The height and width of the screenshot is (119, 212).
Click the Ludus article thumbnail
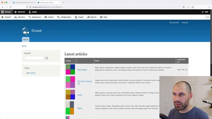(70, 95)
